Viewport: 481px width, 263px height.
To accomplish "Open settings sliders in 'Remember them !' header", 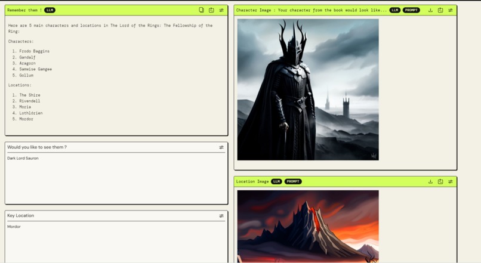I will pyautogui.click(x=221, y=10).
